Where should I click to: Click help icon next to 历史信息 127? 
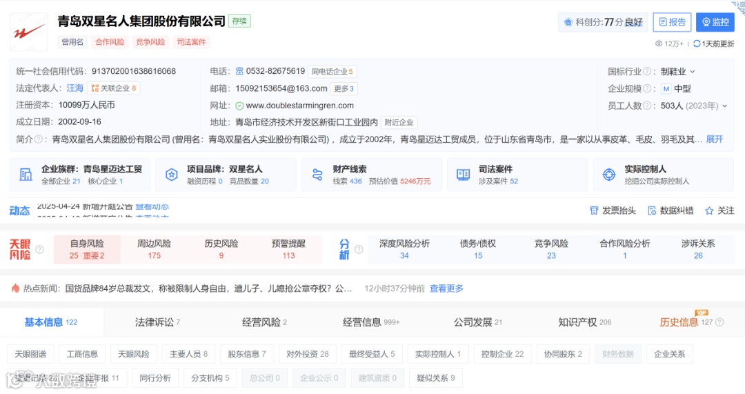pos(719,322)
